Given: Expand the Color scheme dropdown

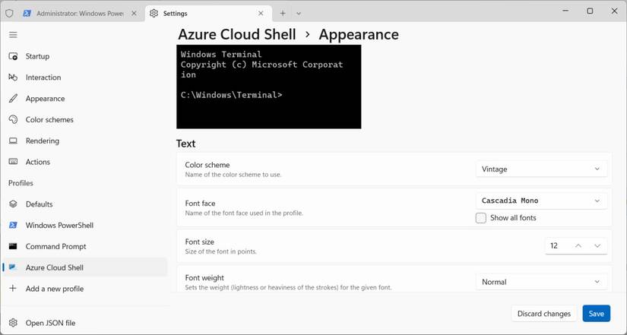Looking at the screenshot, I should coord(541,169).
